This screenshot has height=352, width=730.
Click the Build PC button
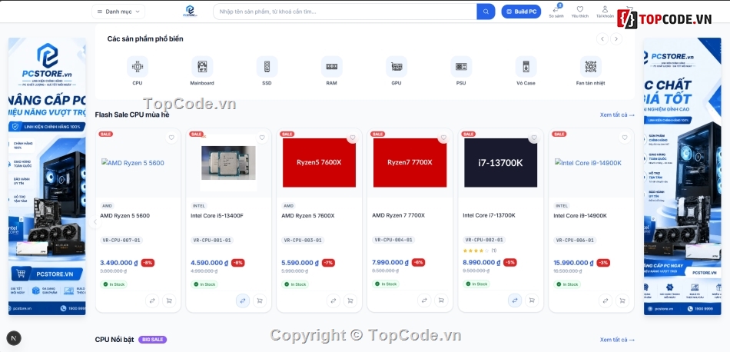521,12
